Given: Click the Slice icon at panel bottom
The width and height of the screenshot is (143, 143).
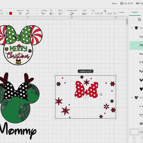Looking at the screenshot, I should pyautogui.click(x=134, y=138).
